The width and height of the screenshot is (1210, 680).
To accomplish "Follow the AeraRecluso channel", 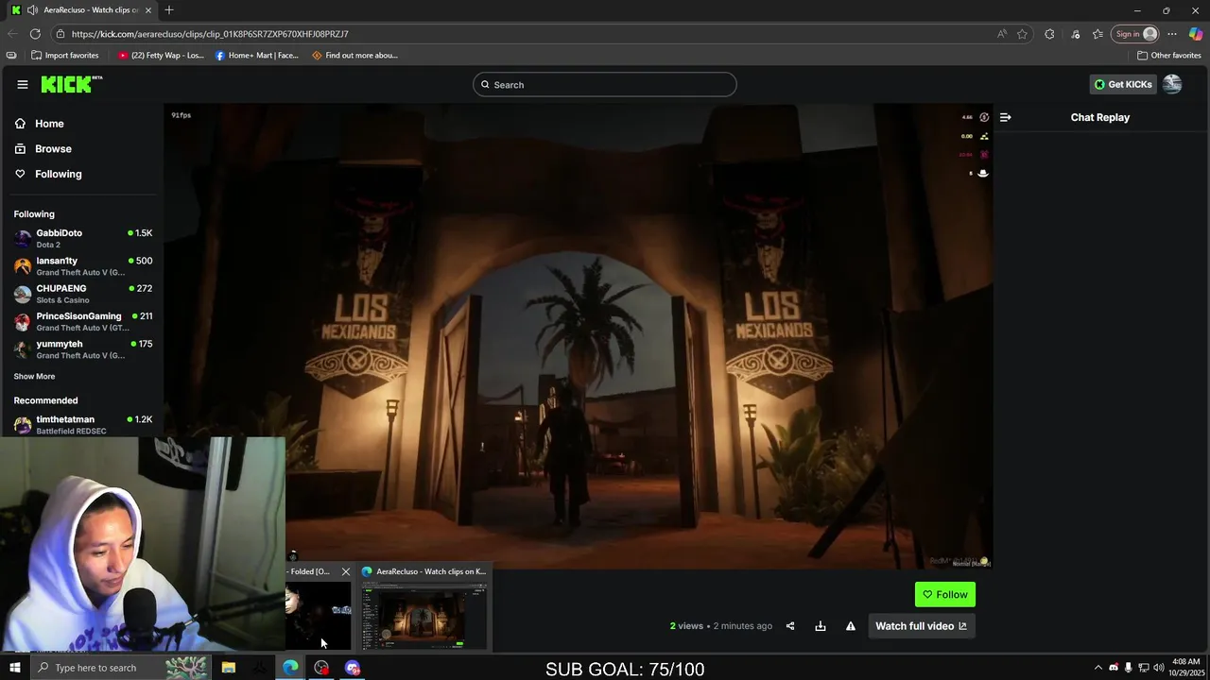I will (944, 594).
